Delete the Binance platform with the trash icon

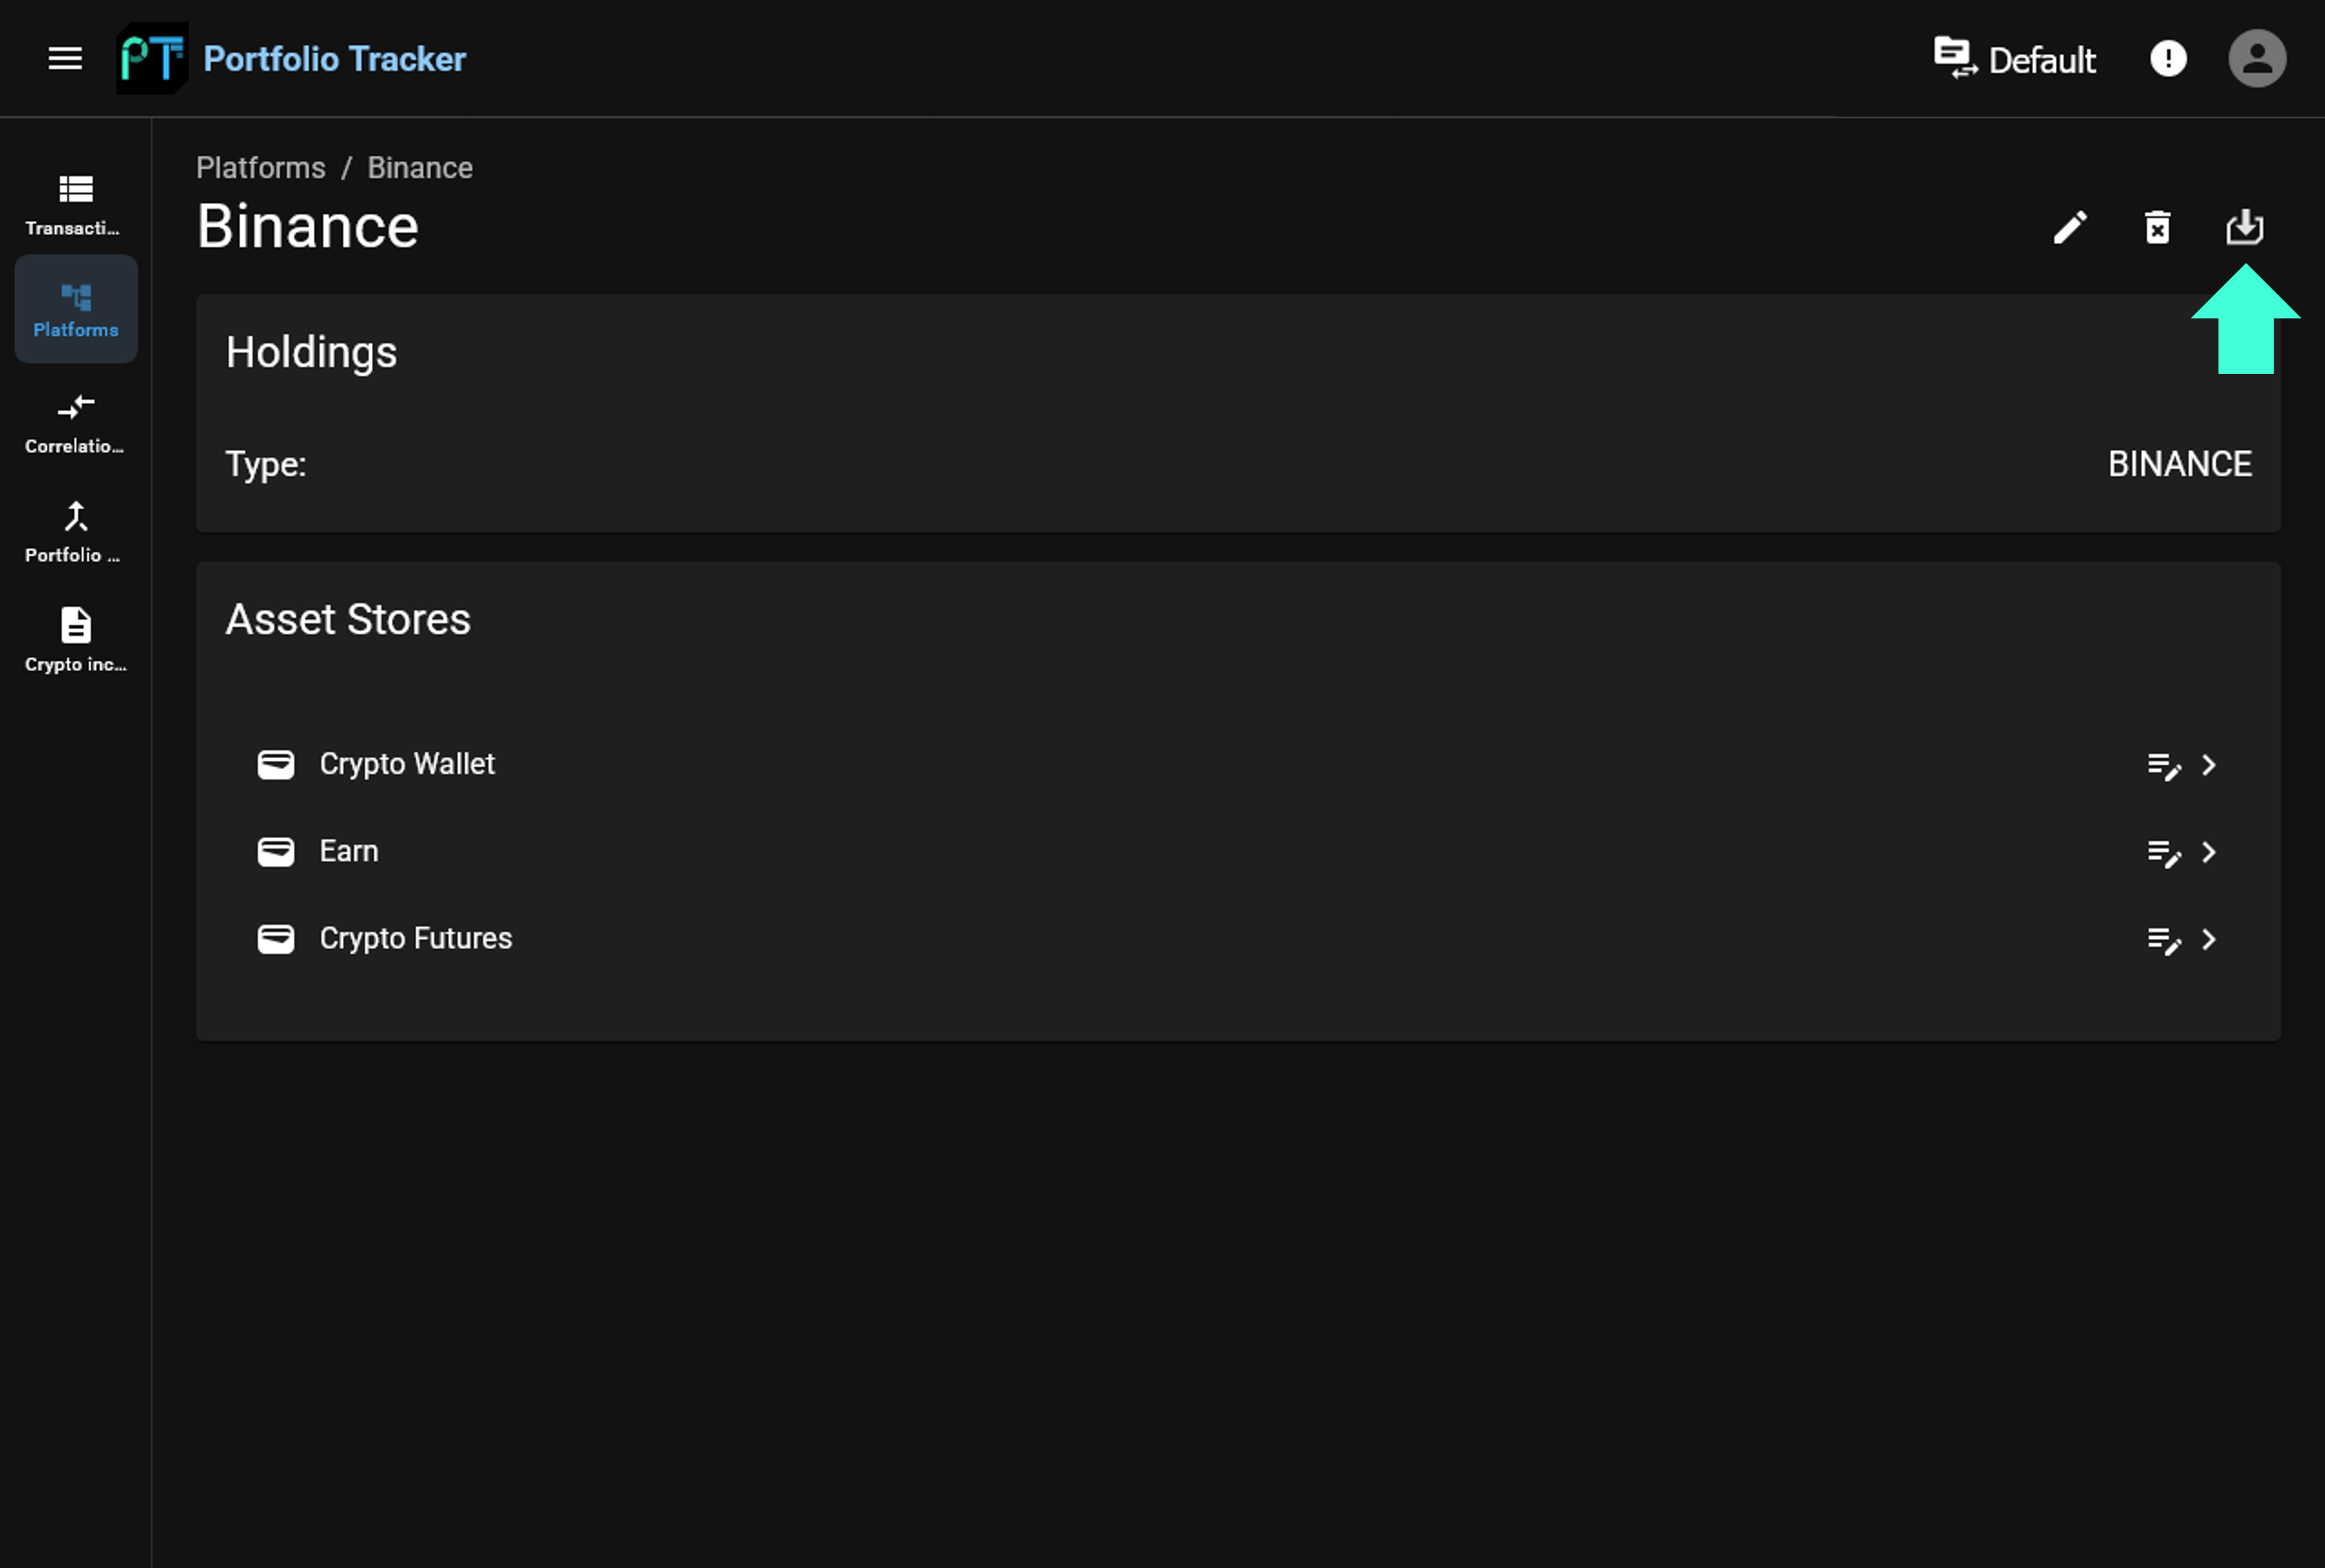tap(2157, 227)
